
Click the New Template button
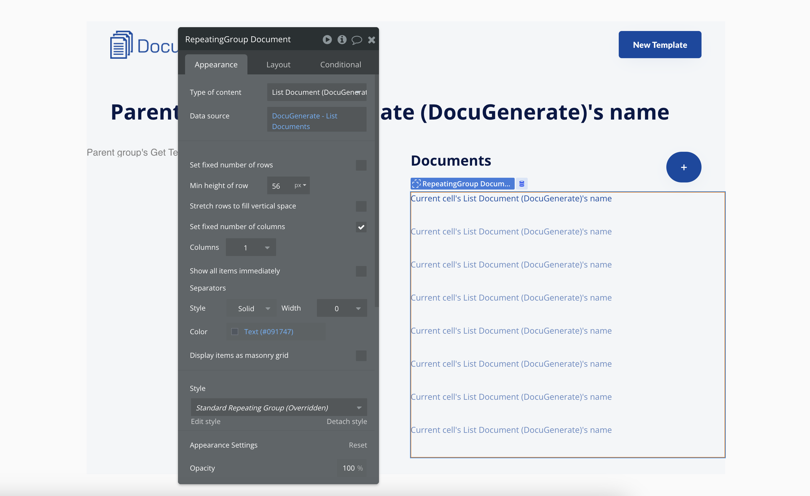(x=660, y=45)
